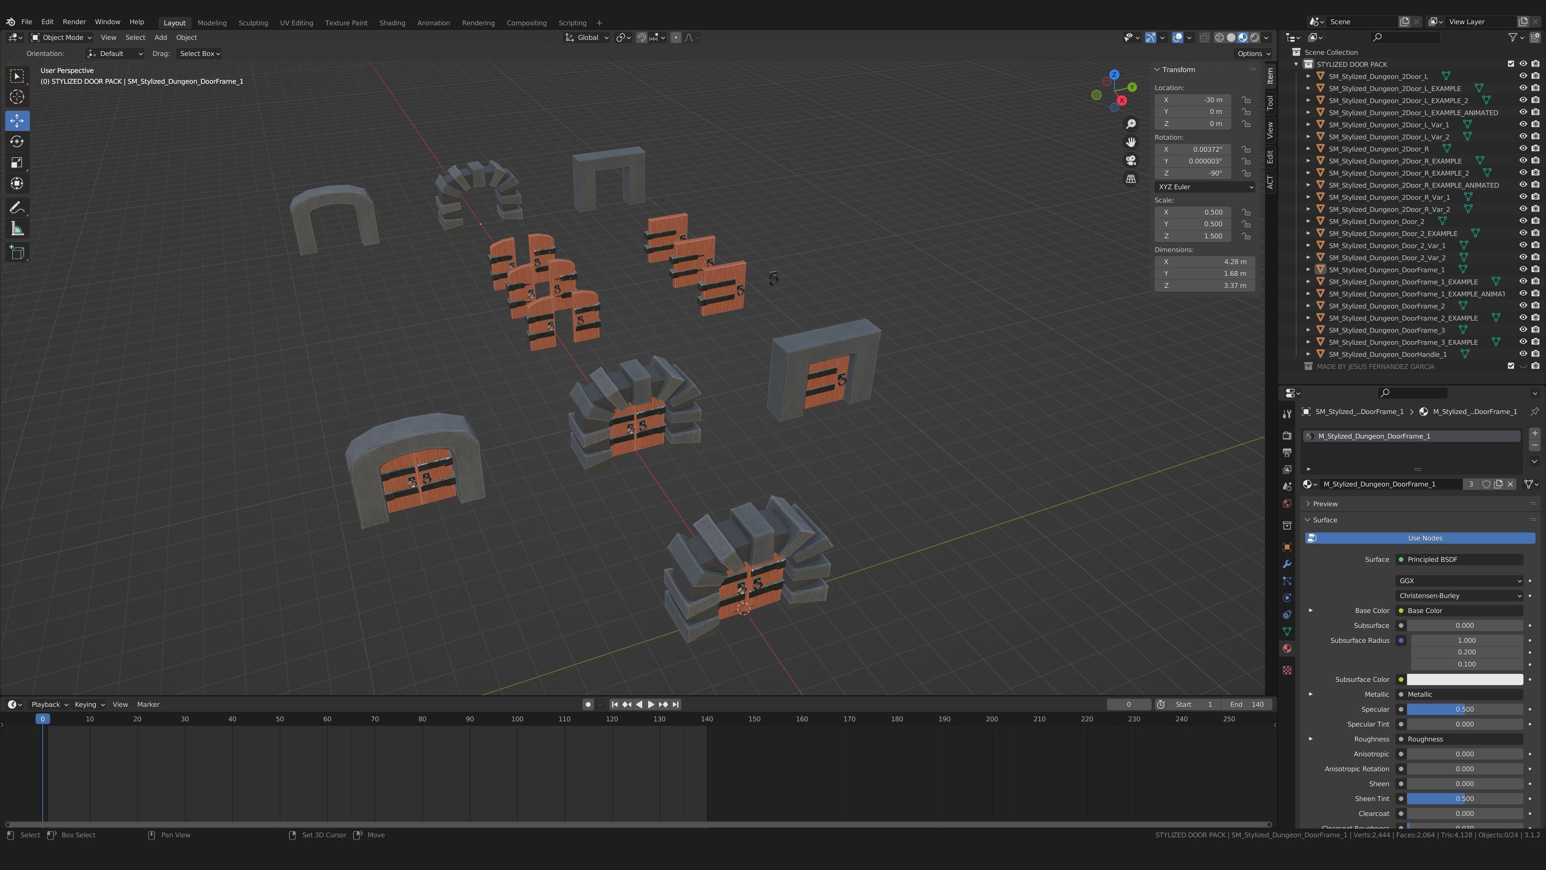Image resolution: width=1546 pixels, height=870 pixels.
Task: Uncheck STYLIZED DOOR PACK collection checkbox
Action: click(x=1511, y=64)
